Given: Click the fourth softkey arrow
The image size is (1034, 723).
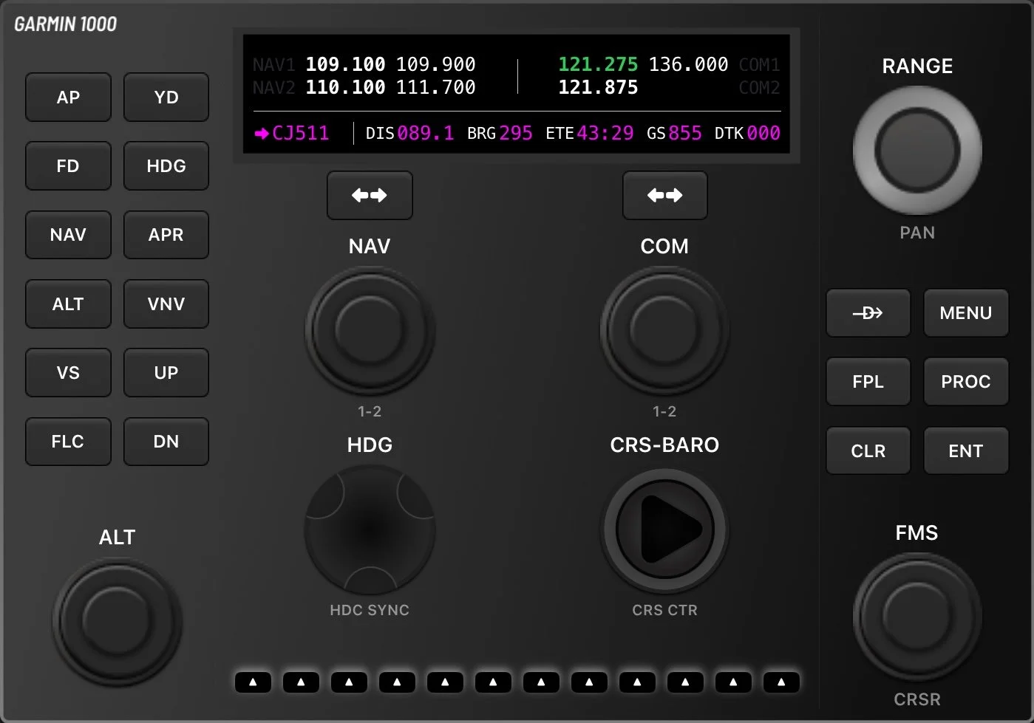Looking at the screenshot, I should 397,682.
